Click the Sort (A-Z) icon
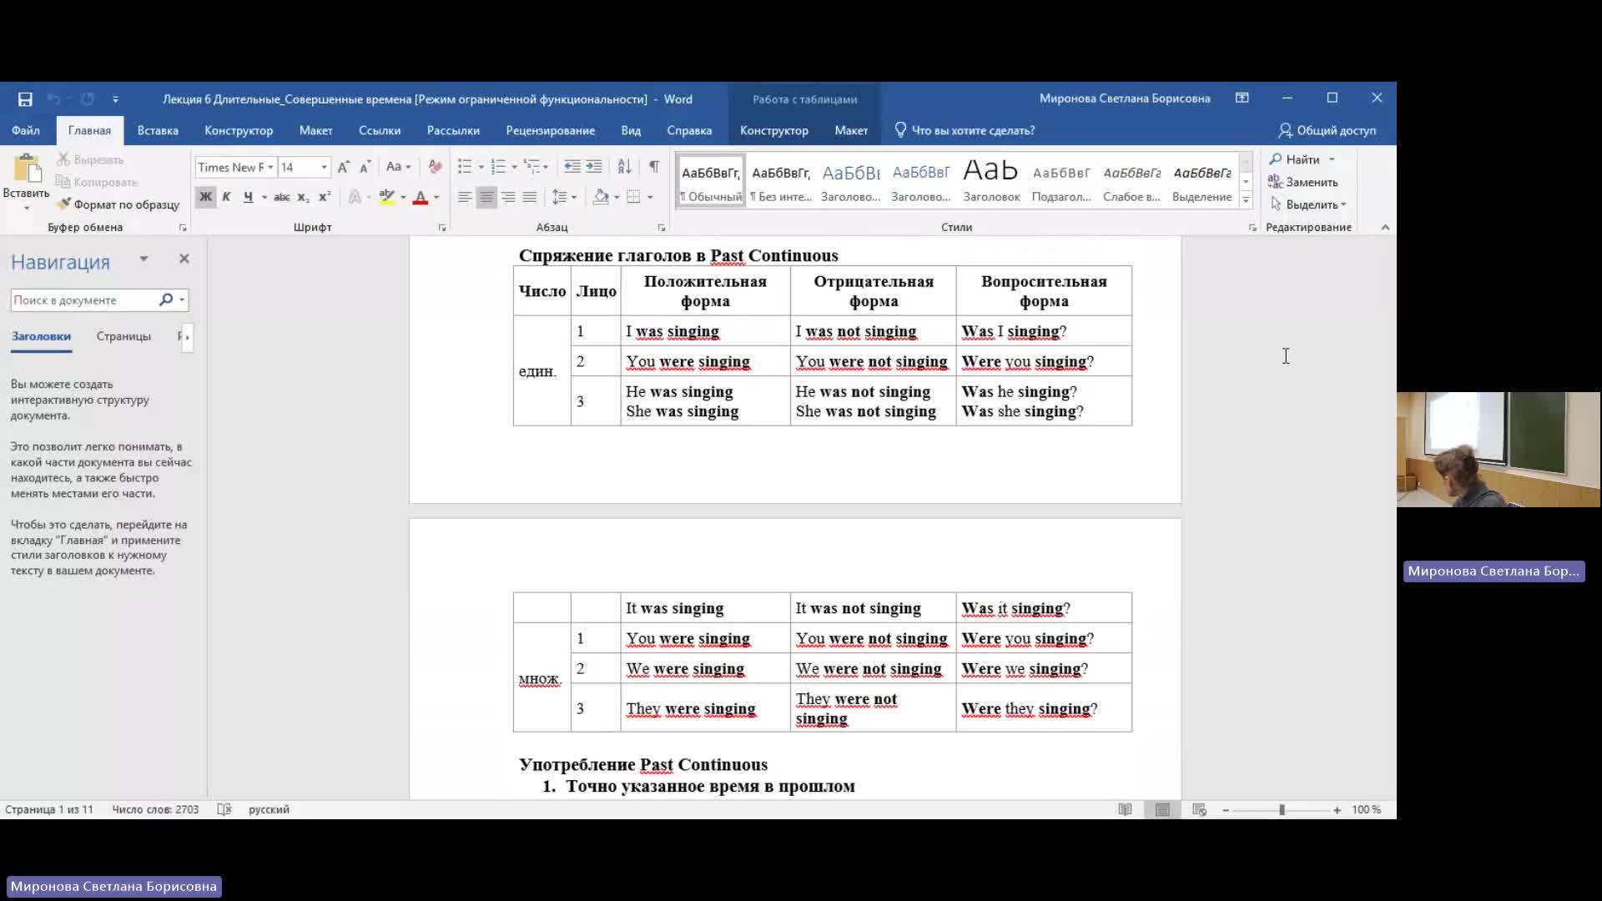 click(x=624, y=167)
